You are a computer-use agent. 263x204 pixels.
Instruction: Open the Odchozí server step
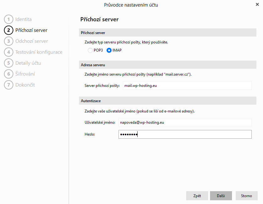[x=32, y=41]
